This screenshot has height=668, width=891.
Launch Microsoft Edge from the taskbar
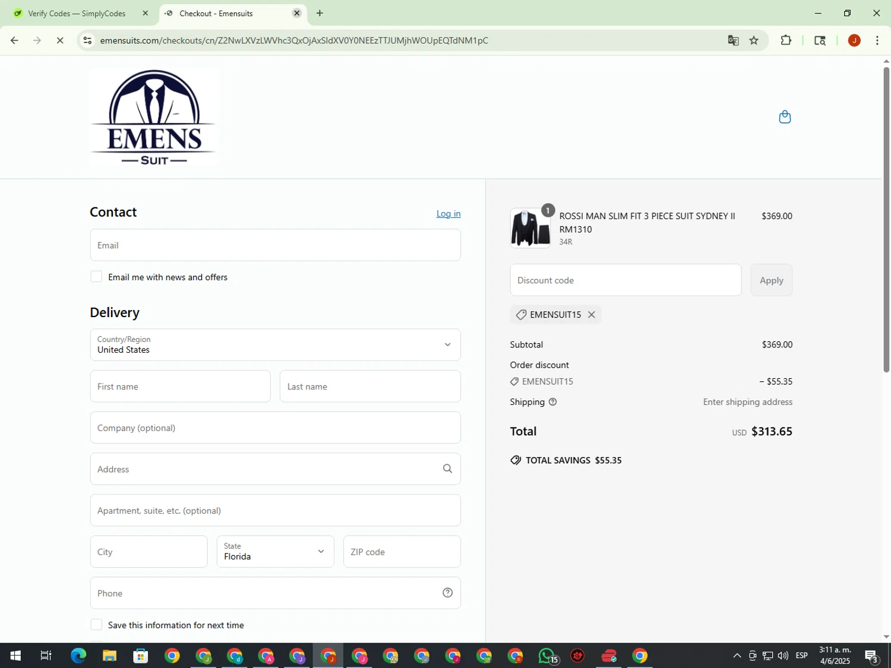[x=78, y=656]
